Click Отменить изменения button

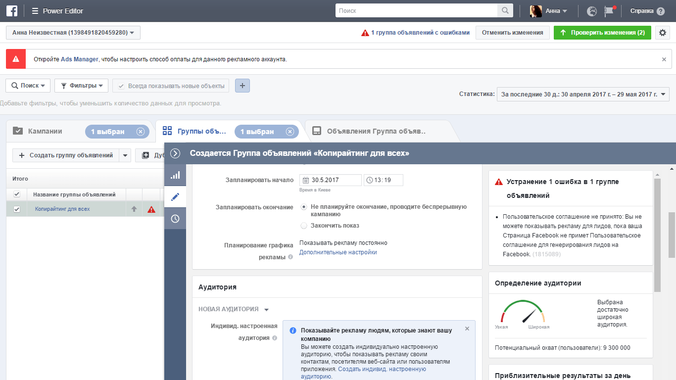pyautogui.click(x=513, y=33)
